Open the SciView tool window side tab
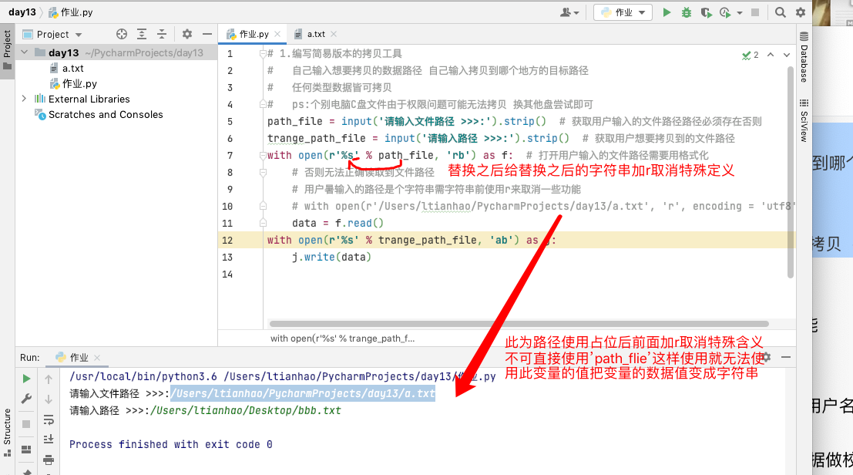 click(804, 121)
